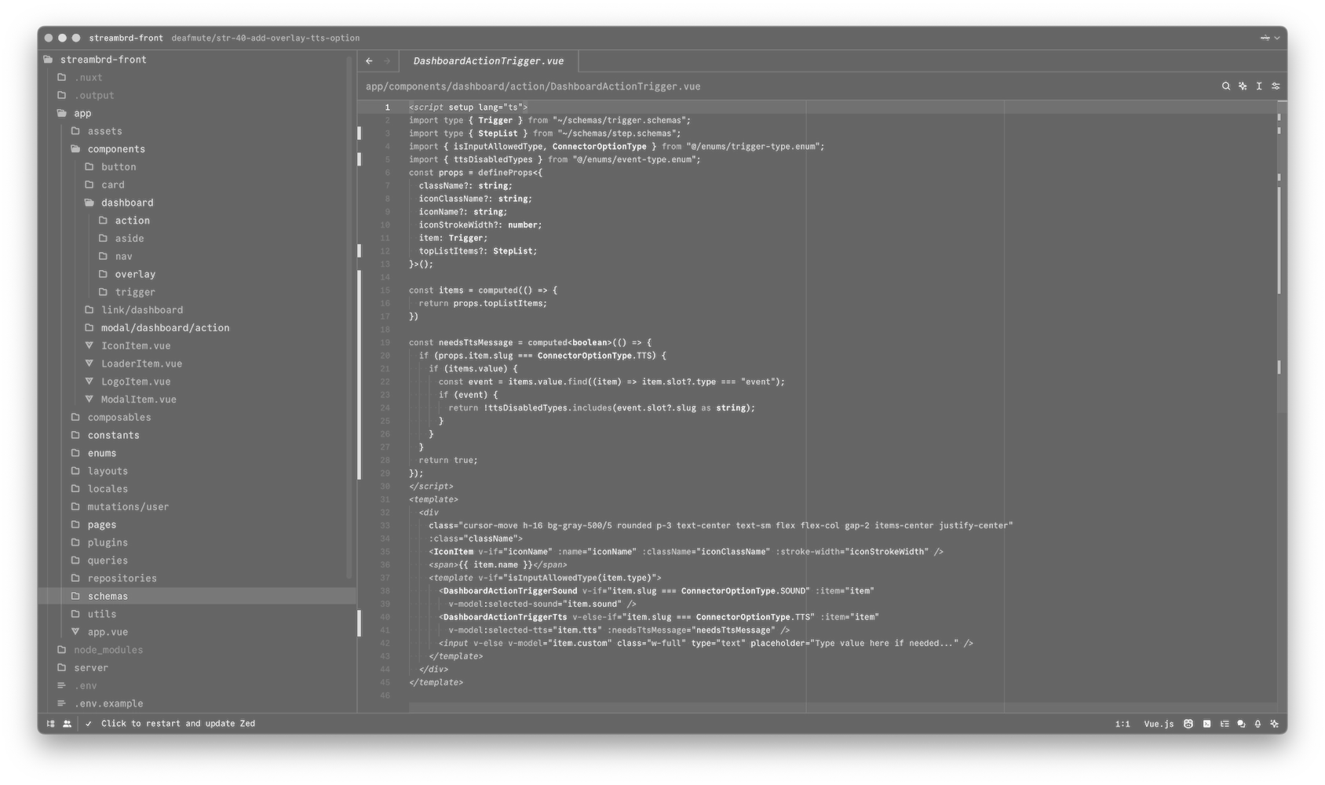Click the DashboardActionTriggerSound tag text
The image size is (1325, 785).
(x=509, y=591)
